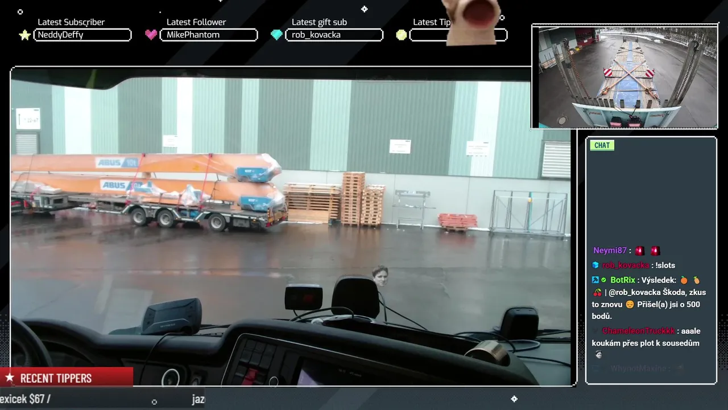This screenshot has height=410, width=728.
Task: Select the NeddyDeffy subscriber name field
Action: [x=82, y=35]
